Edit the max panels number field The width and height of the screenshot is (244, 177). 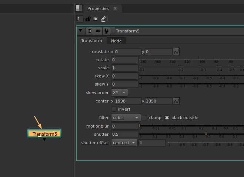(80, 19)
